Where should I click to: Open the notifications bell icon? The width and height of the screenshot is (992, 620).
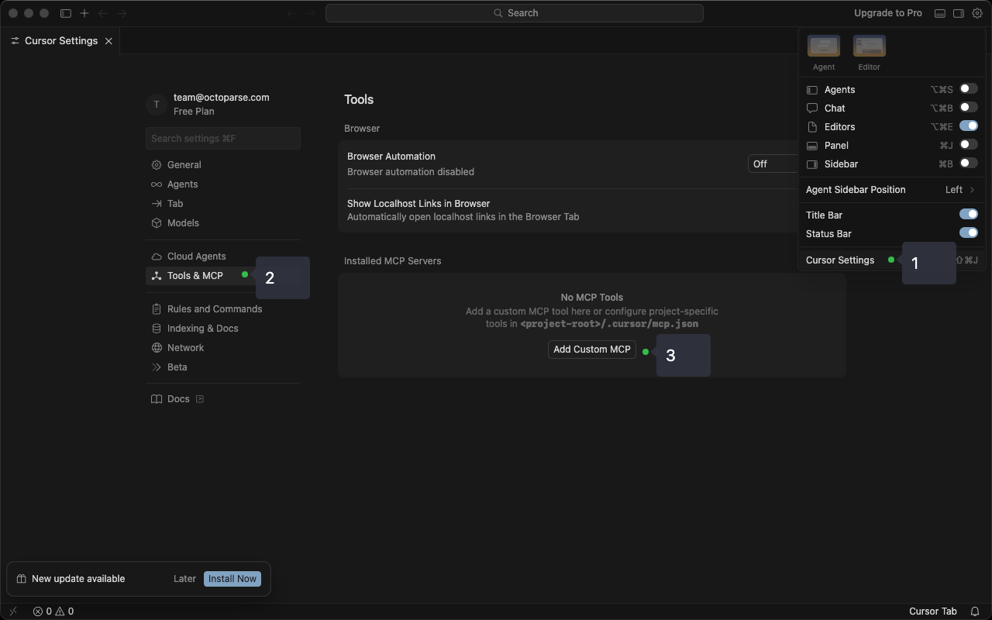point(976,611)
